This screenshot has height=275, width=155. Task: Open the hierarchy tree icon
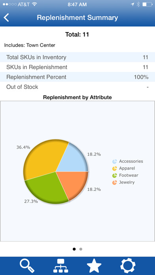(60, 266)
